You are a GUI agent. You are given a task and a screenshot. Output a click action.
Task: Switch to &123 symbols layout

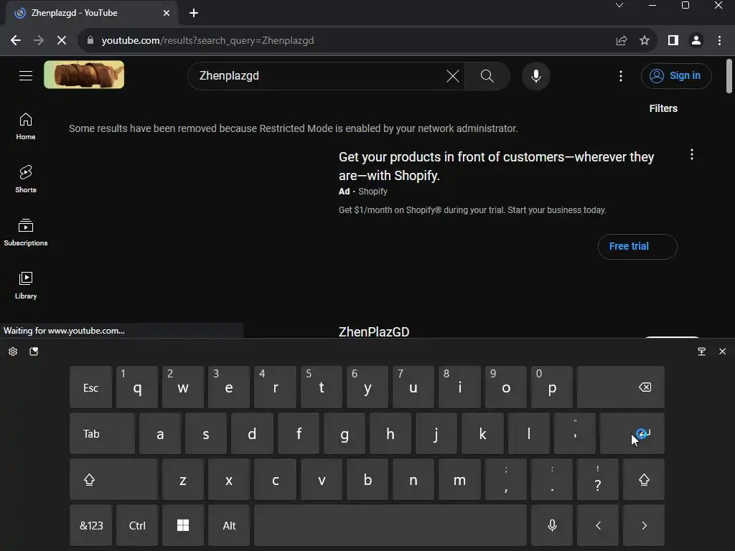pos(91,525)
